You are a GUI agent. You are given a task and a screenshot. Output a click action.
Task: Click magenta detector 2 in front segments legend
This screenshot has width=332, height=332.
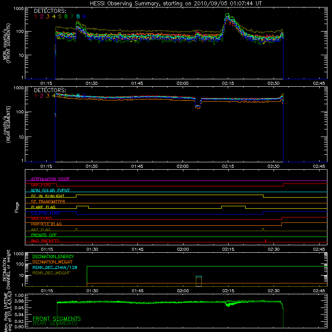point(42,17)
